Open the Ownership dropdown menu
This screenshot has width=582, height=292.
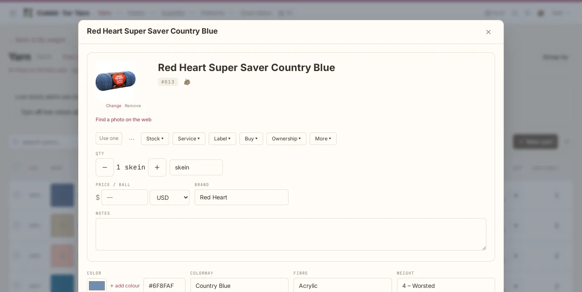[286, 139]
